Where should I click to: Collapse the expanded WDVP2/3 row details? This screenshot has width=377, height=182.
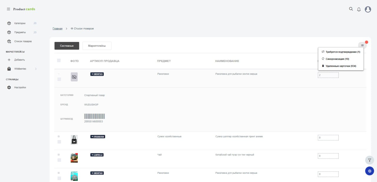[59, 74]
